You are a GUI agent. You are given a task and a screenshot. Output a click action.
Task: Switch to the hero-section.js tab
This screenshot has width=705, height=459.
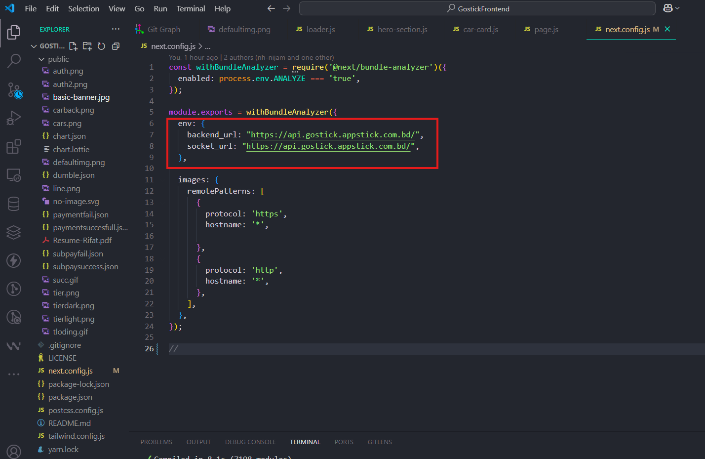[x=402, y=29]
